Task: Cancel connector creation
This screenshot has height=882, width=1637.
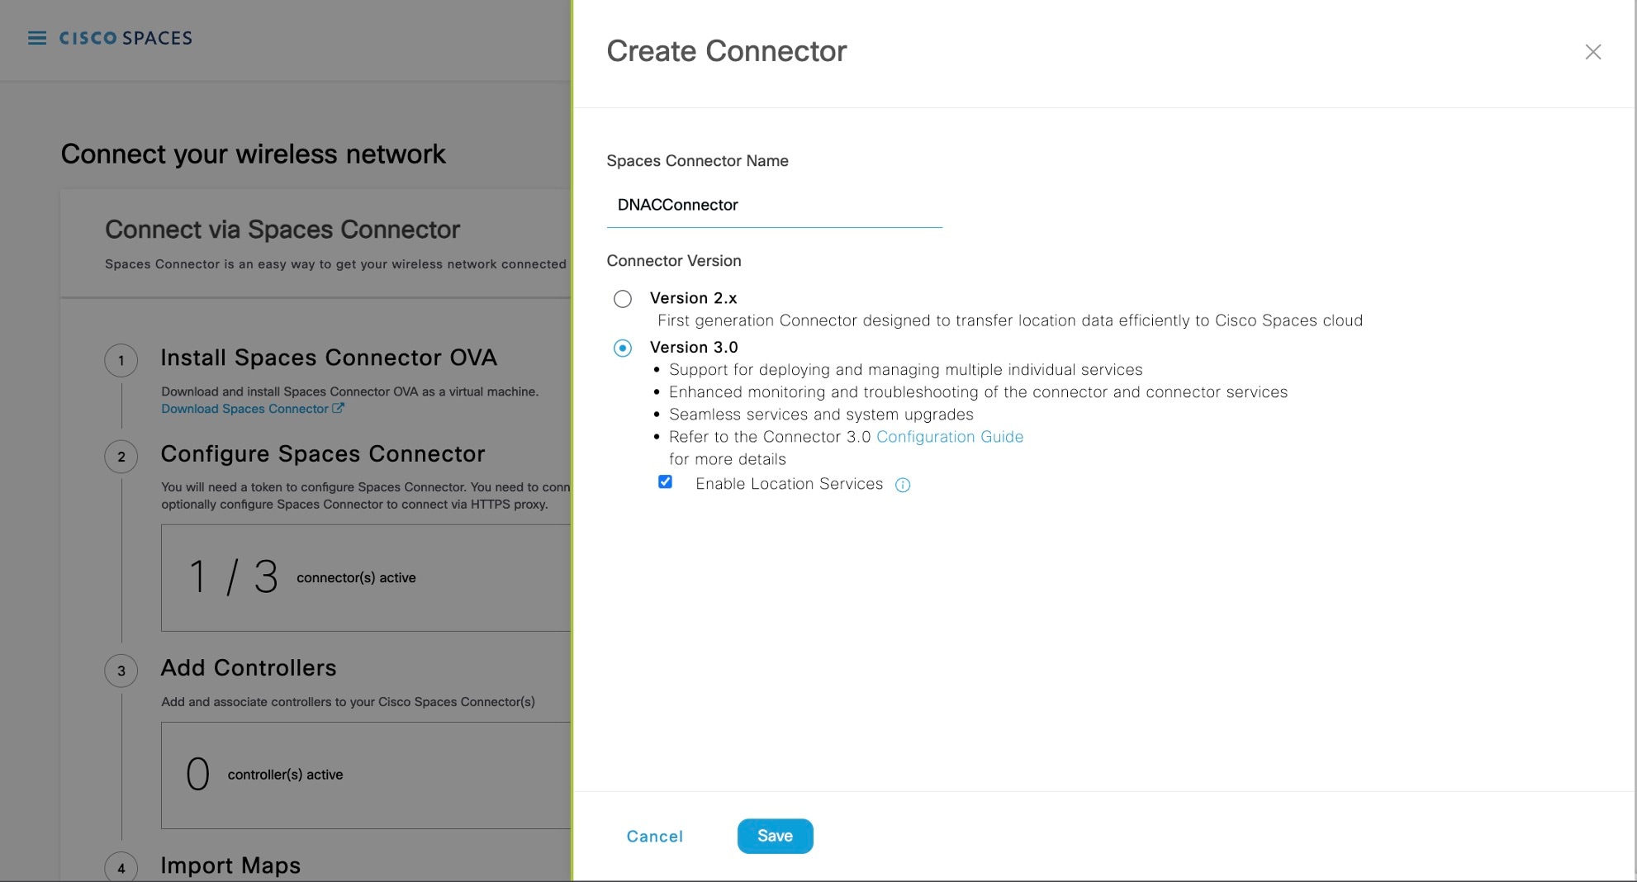Action: 654,837
